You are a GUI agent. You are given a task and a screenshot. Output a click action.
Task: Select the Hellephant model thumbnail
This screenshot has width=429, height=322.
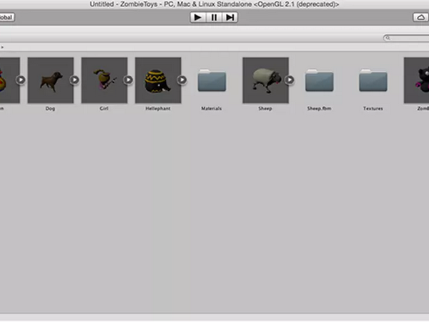point(158,80)
